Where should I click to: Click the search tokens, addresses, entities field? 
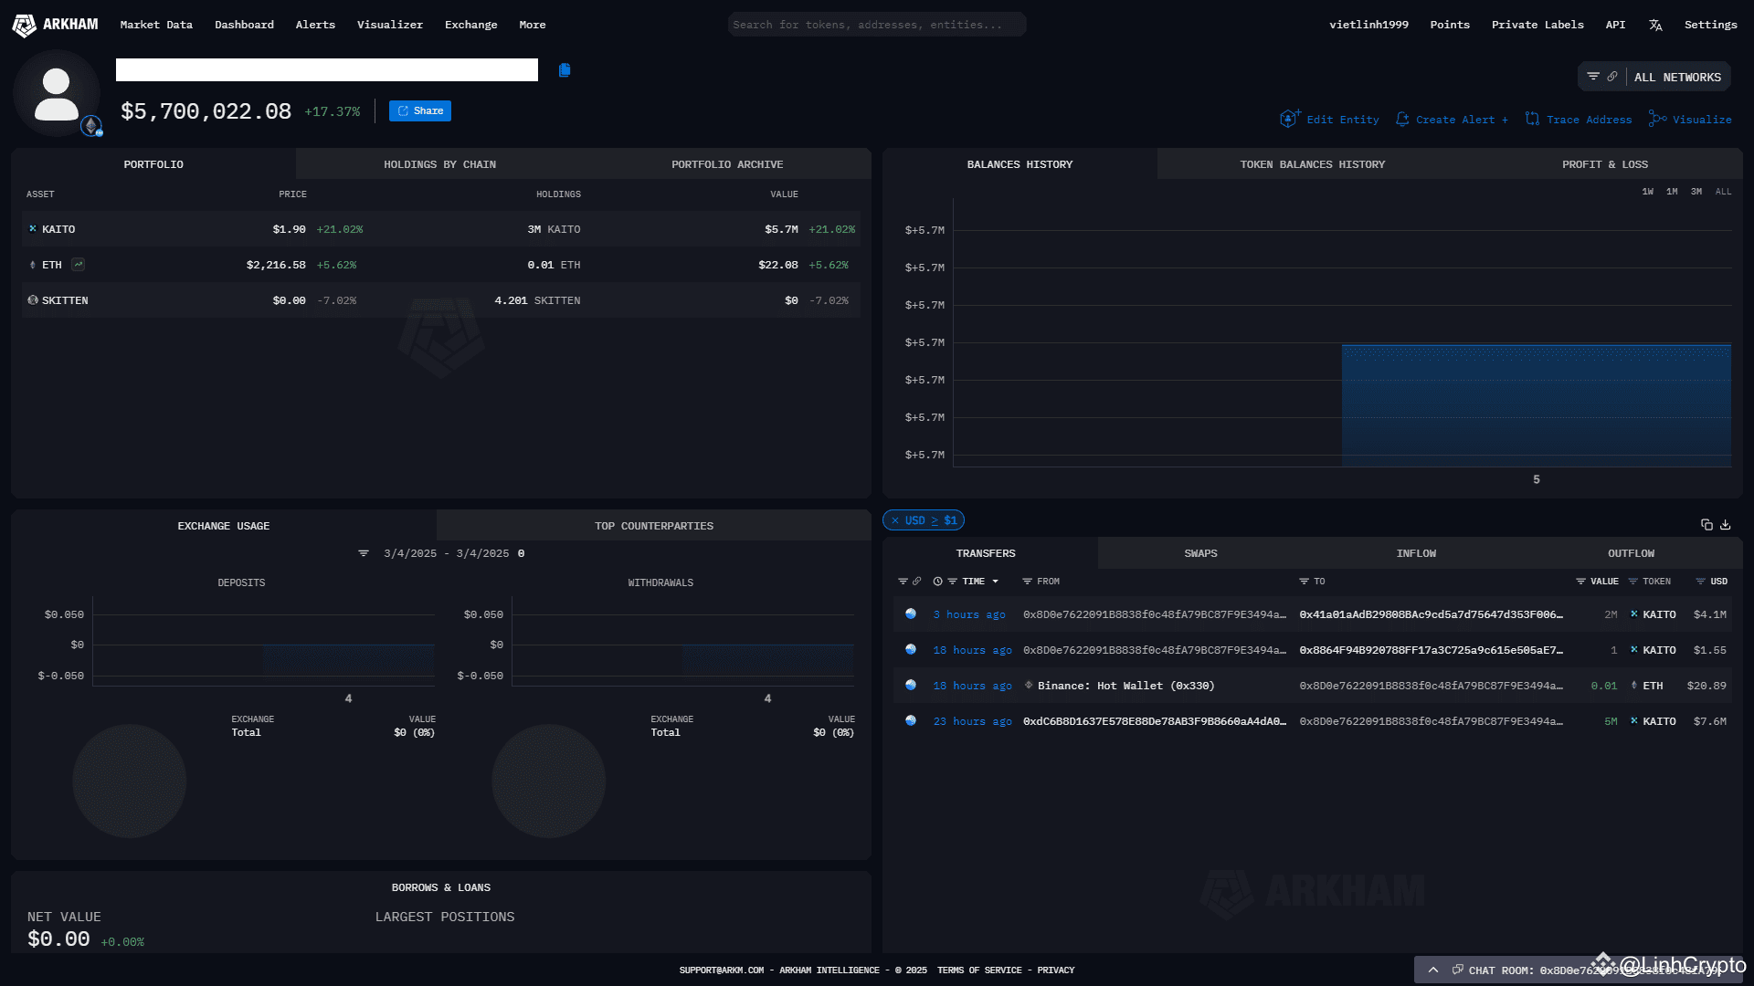877,25
